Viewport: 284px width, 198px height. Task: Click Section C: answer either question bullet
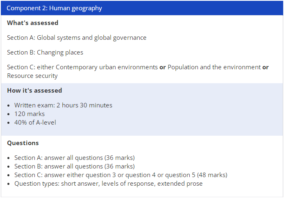click(x=121, y=175)
